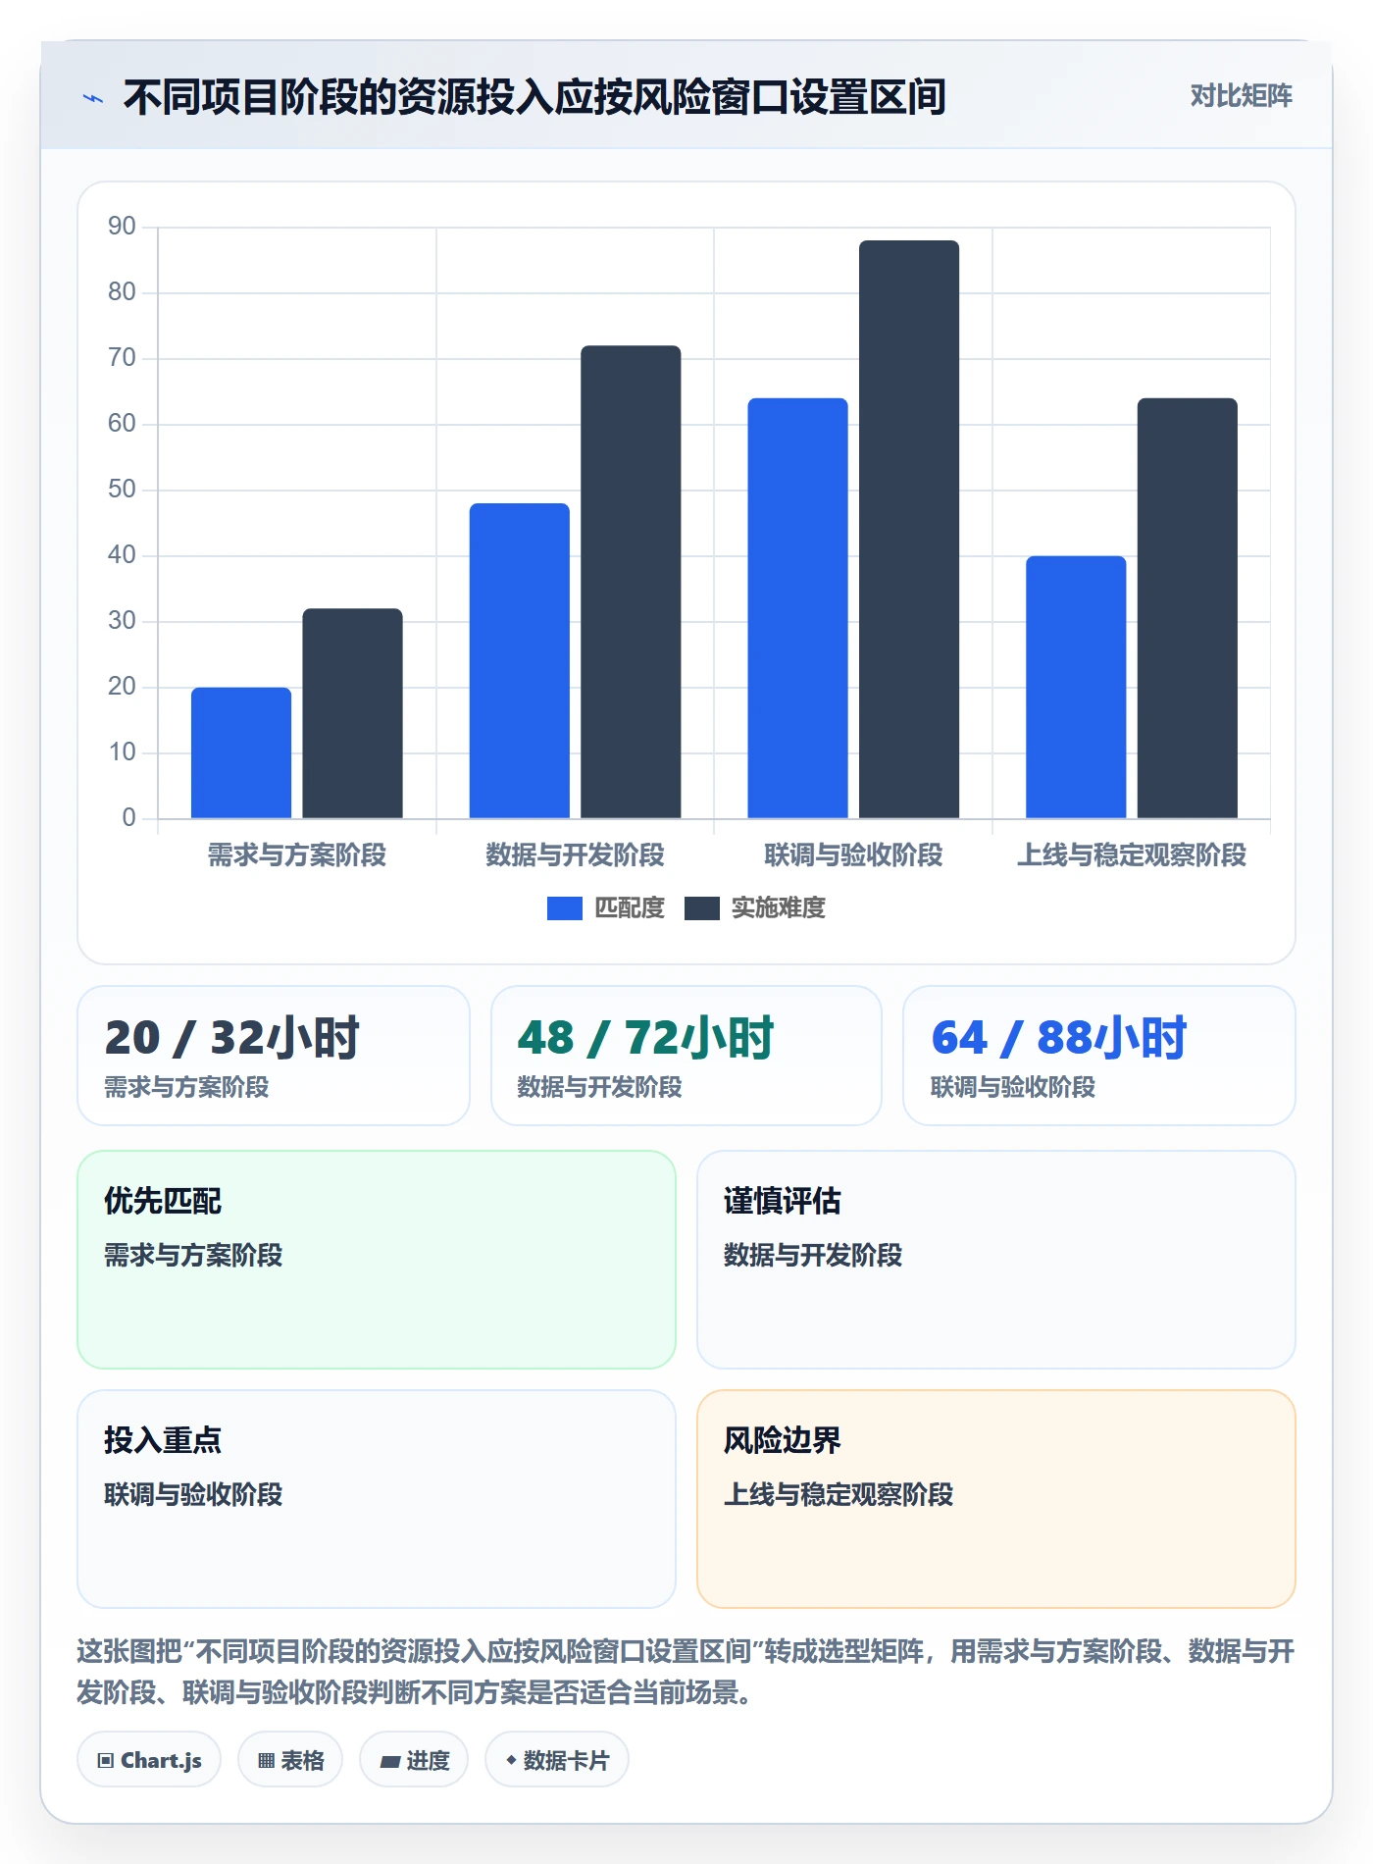Click the chart title 不同项目阶段的资源投入应按风险窗口设置区间

pyautogui.click(x=534, y=97)
